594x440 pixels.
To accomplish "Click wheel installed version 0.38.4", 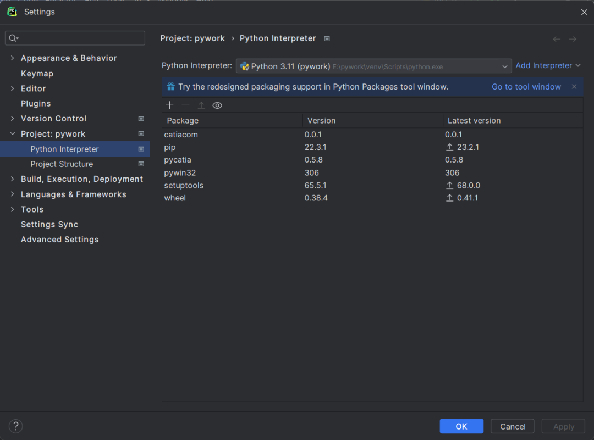I will pos(316,198).
